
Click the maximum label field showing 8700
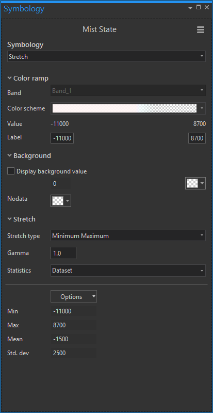[197, 138]
